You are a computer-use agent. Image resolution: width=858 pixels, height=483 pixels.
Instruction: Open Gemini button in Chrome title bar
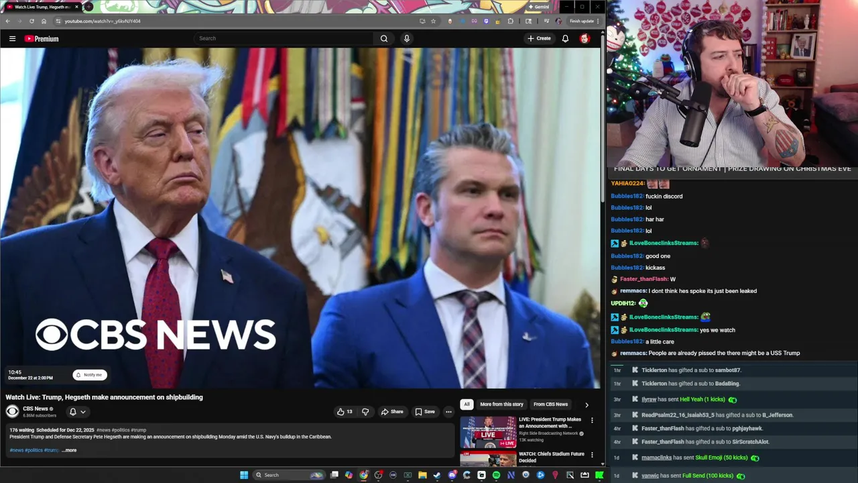[x=538, y=7]
